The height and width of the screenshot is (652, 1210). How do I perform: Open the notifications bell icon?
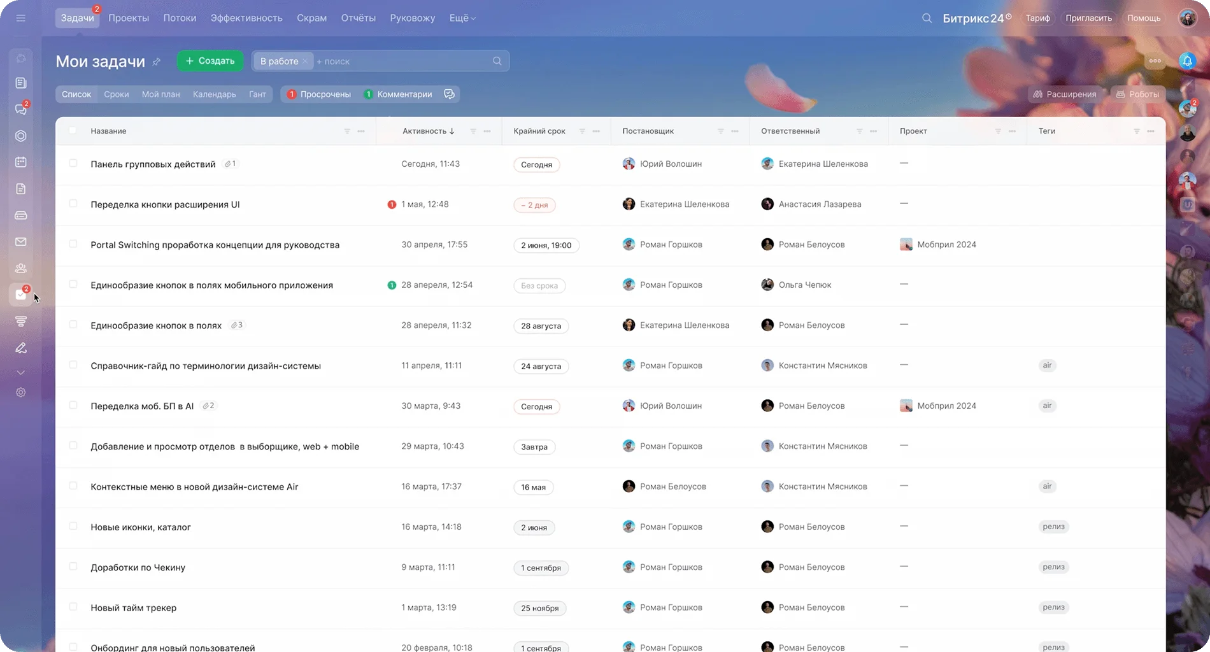click(x=1187, y=61)
